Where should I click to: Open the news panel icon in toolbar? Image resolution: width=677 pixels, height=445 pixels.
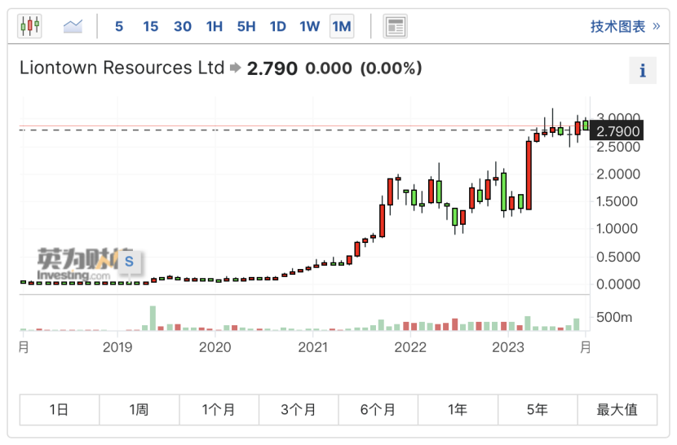[x=396, y=26]
